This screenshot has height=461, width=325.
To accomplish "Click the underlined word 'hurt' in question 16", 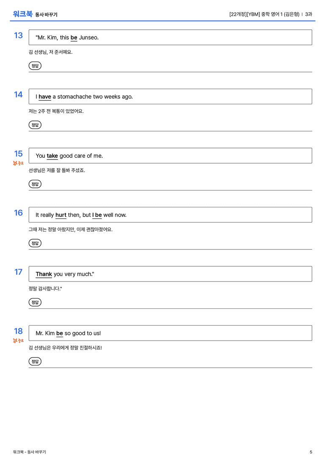I will coord(61,215).
